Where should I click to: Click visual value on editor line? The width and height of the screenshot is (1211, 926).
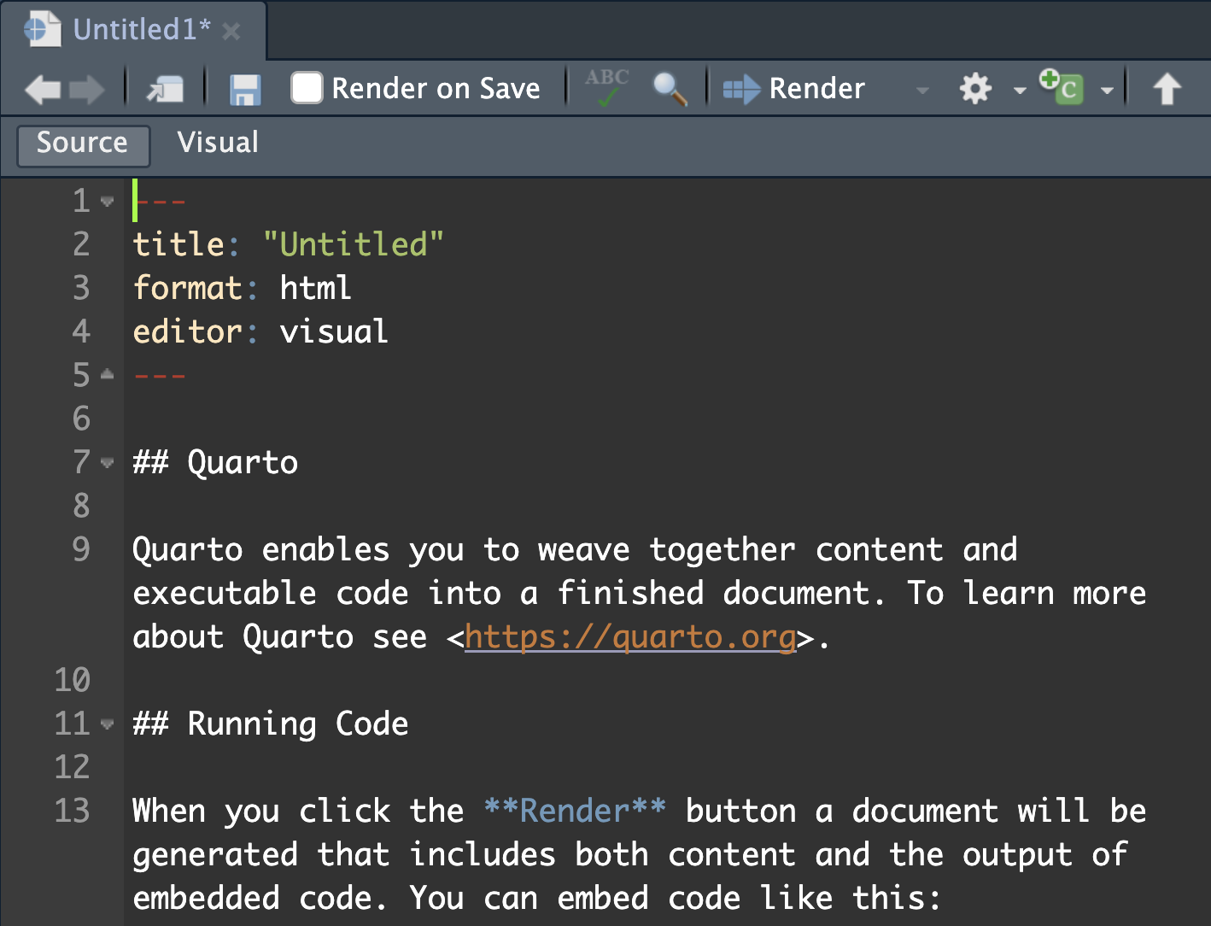tap(334, 332)
